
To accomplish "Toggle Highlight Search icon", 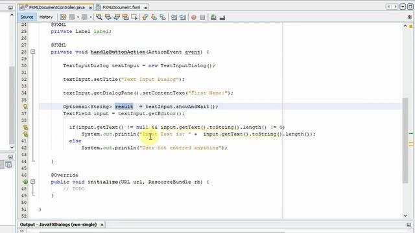I will pyautogui.click(x=125, y=17).
